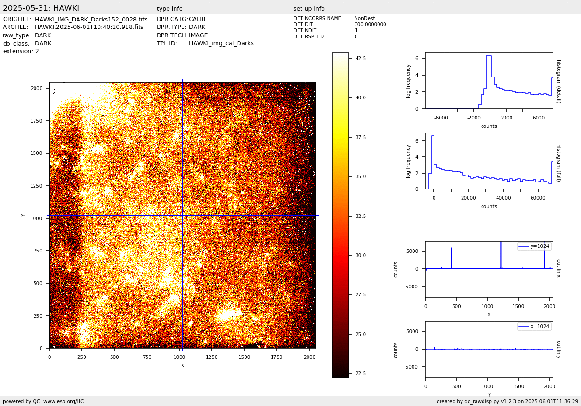Image resolution: width=581 pixels, height=406 pixels.
Task: Click the qc_rawdisp.py creation timestamp footer
Action: coord(507,401)
